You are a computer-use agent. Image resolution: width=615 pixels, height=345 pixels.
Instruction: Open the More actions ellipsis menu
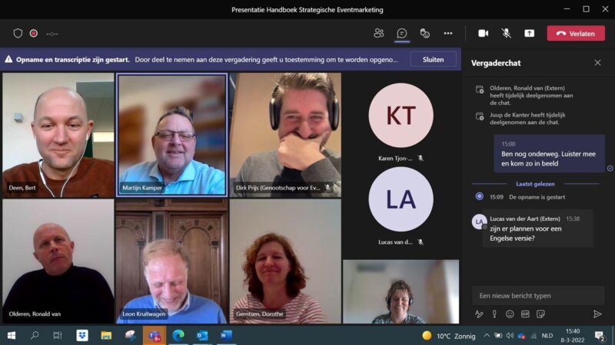point(448,33)
